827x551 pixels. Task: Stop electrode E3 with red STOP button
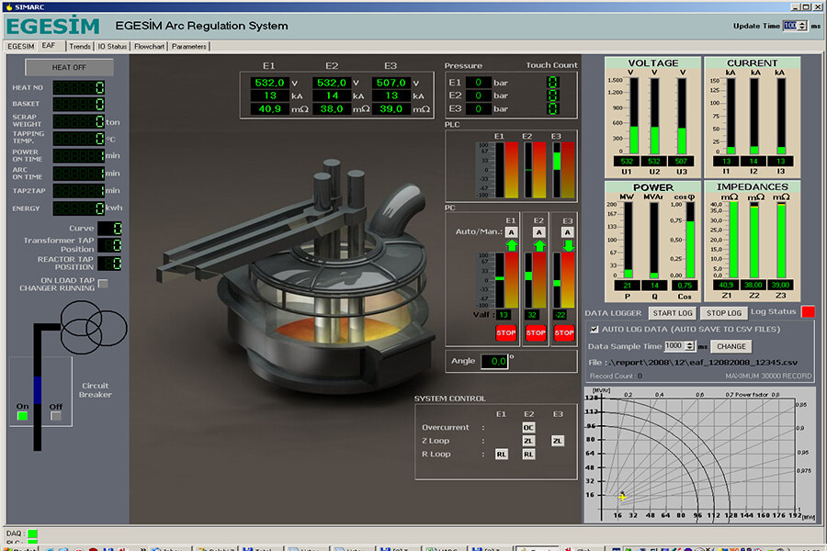pos(564,332)
